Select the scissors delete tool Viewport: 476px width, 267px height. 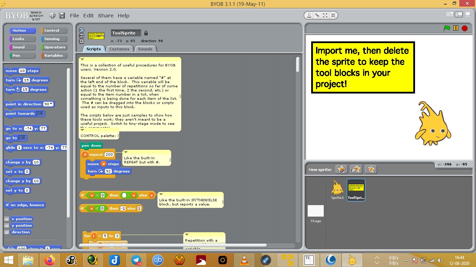pyautogui.click(x=317, y=15)
